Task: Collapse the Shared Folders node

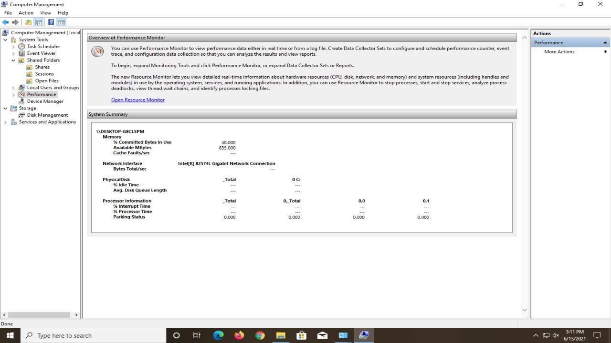Action: coord(14,60)
